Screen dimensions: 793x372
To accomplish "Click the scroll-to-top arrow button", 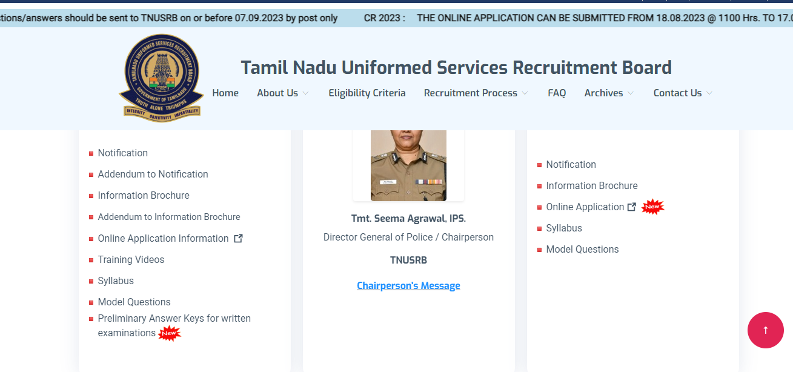I will (765, 330).
